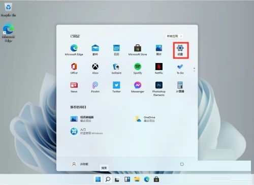The width and height of the screenshot is (254, 185).
Task: Open Microsoft Store from the taskbar
Action: [x=156, y=179]
